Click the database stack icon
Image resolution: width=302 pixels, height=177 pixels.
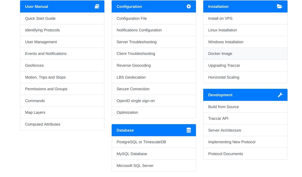tap(189, 130)
